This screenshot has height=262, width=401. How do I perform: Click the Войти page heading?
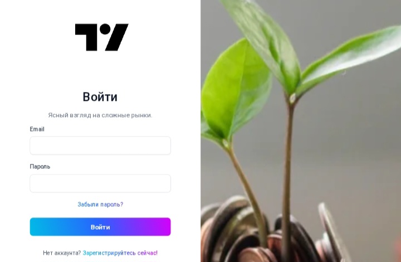tap(100, 97)
